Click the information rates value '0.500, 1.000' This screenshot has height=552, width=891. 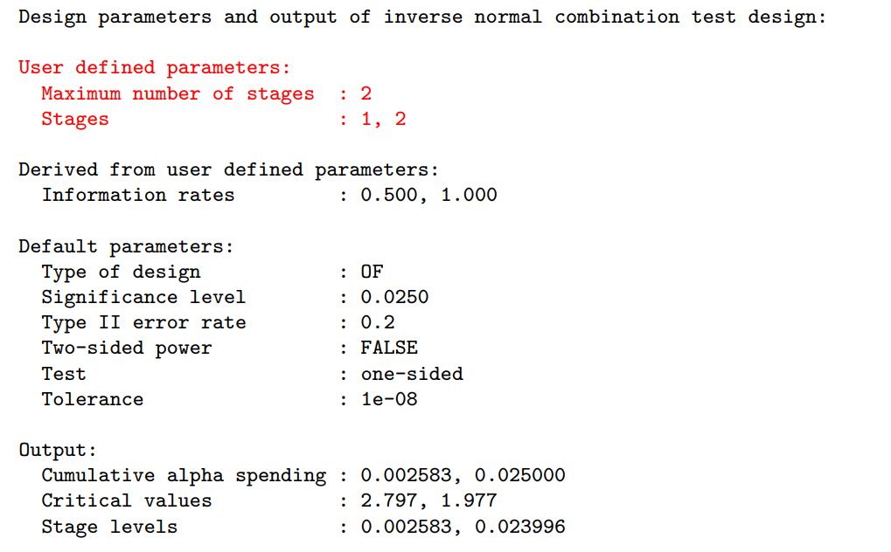click(x=428, y=195)
